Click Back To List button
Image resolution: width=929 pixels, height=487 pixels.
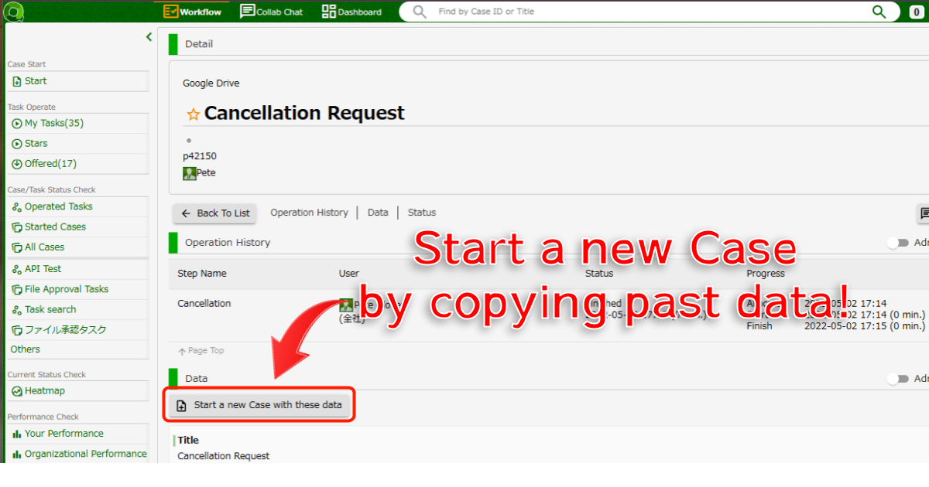(215, 213)
